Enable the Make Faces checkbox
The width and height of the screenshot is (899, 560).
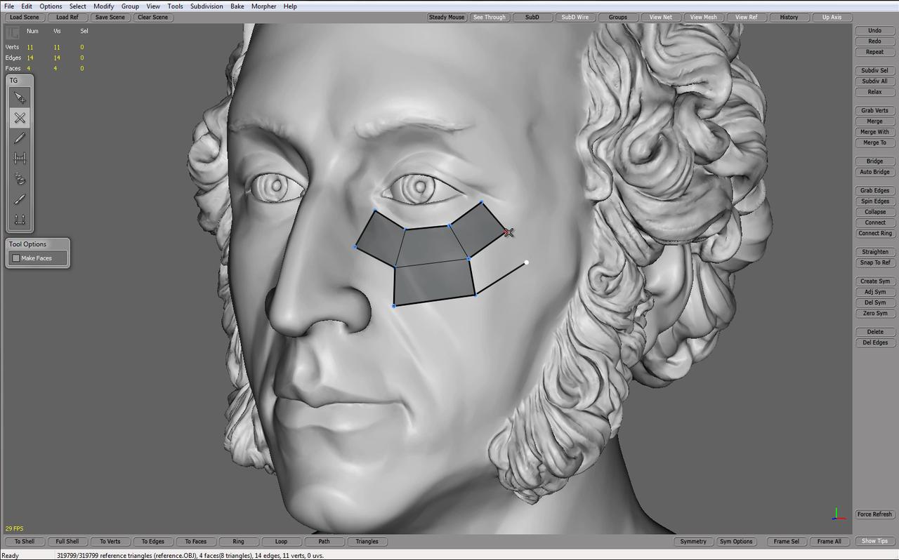tap(16, 258)
